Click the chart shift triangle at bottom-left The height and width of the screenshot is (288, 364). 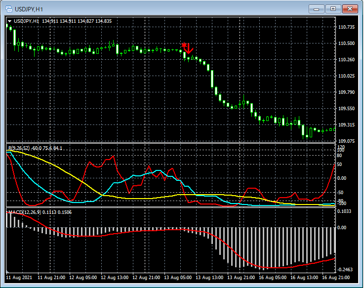click(x=8, y=271)
